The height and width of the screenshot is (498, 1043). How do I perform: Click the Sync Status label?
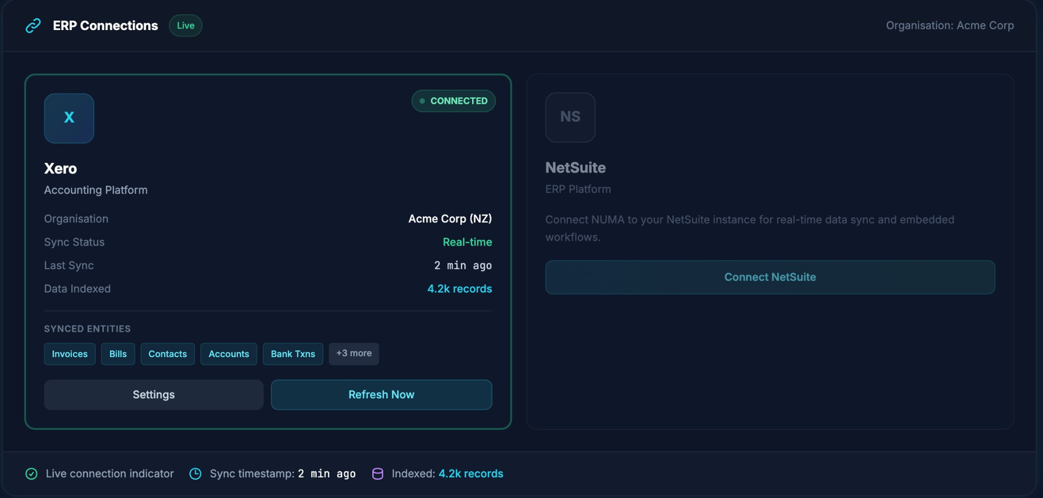(x=74, y=242)
